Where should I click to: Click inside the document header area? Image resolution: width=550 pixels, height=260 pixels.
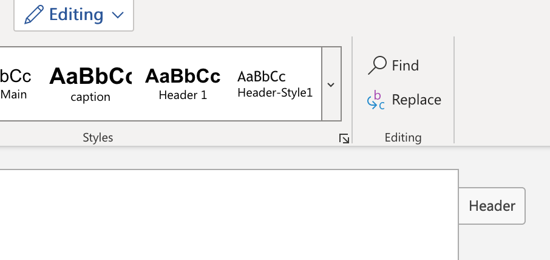click(229, 214)
